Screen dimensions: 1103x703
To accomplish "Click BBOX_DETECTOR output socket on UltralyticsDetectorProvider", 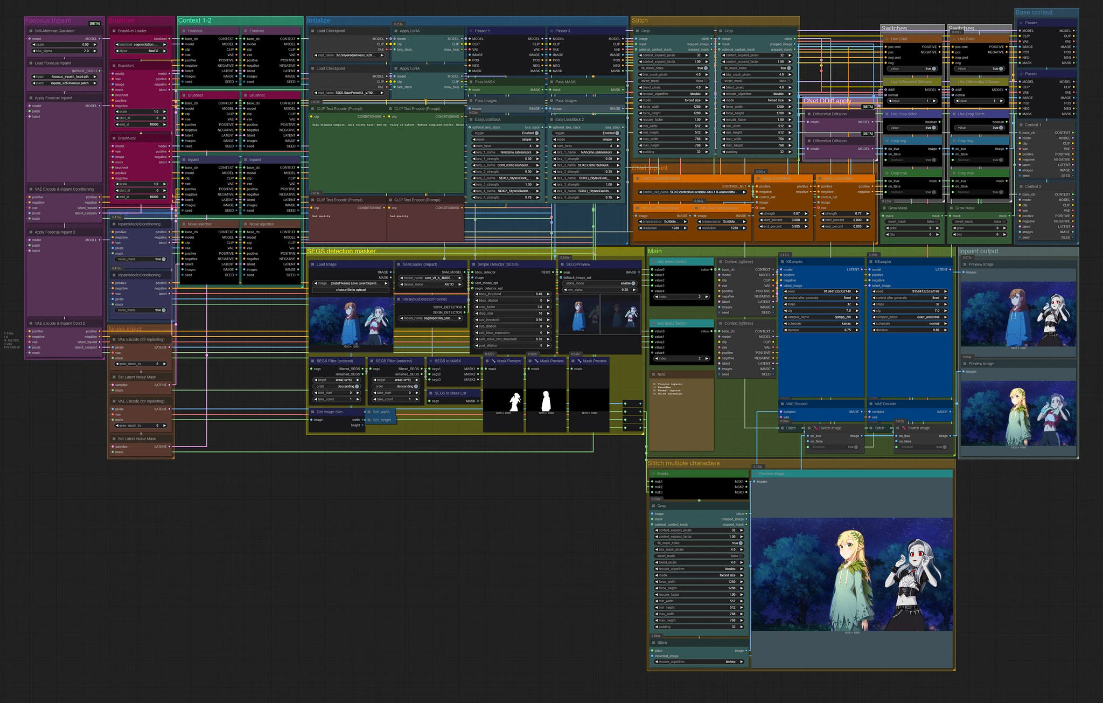I will (465, 307).
